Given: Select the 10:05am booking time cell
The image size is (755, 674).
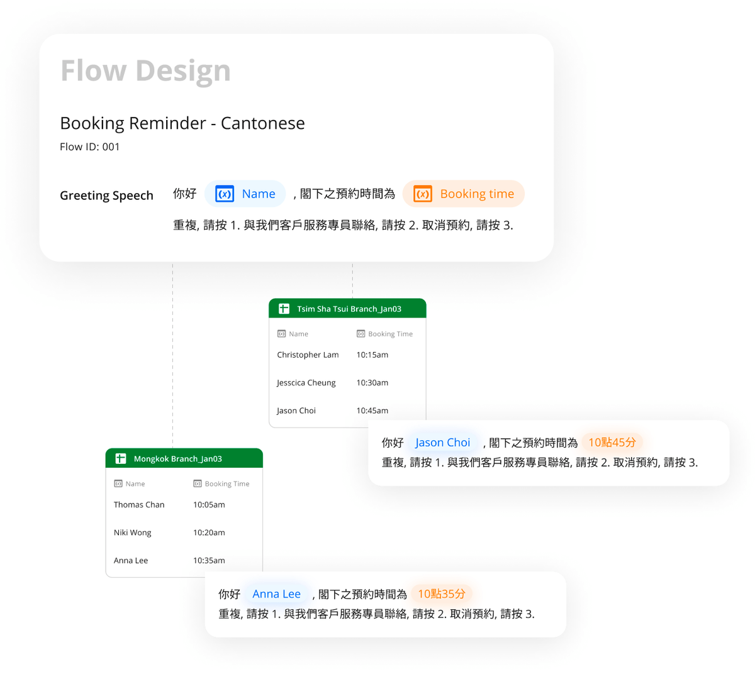Looking at the screenshot, I should (209, 504).
